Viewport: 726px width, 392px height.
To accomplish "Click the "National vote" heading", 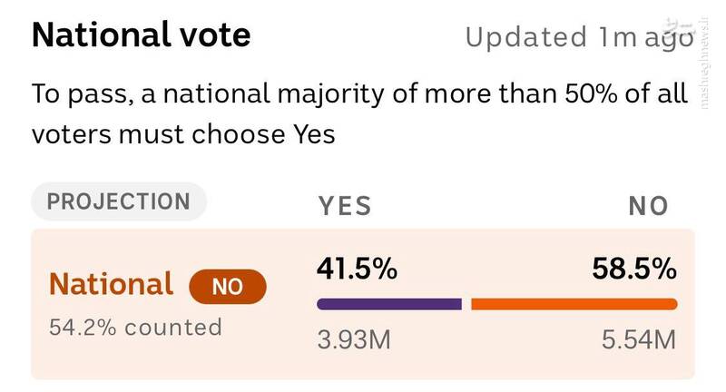I will click(x=142, y=36).
